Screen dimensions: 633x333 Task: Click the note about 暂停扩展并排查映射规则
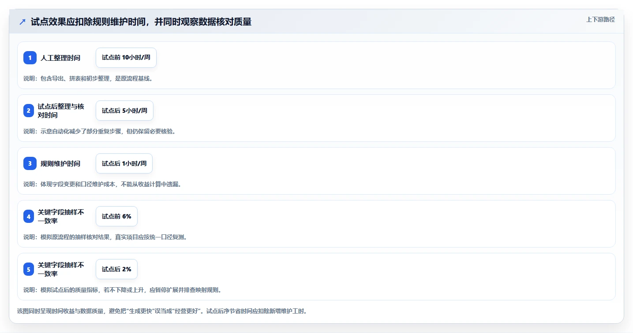123,290
